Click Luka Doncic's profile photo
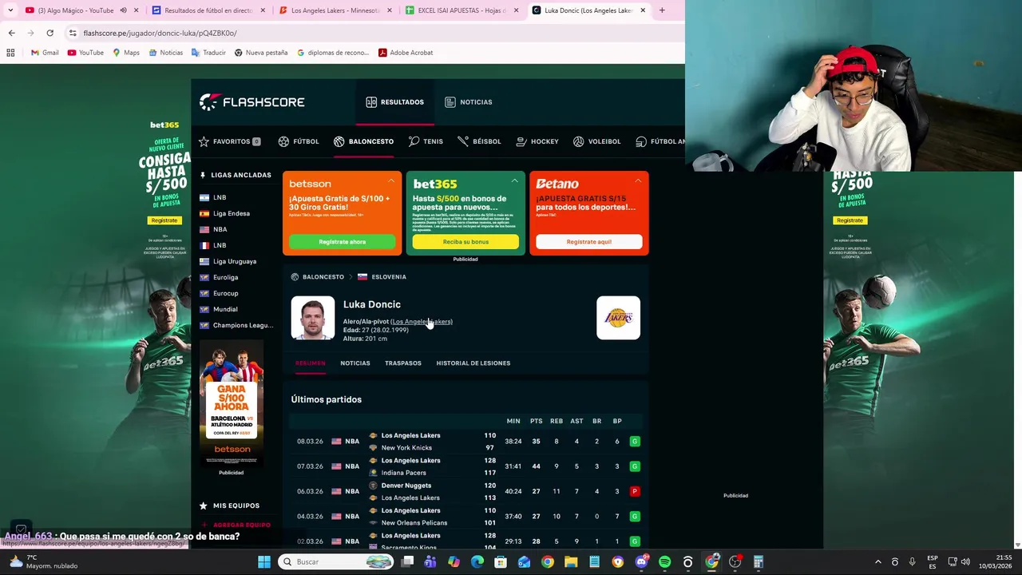 tap(312, 318)
